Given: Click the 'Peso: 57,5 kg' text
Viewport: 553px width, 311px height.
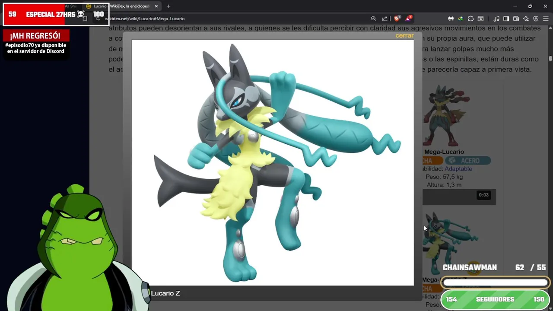Looking at the screenshot, I should coord(444,177).
